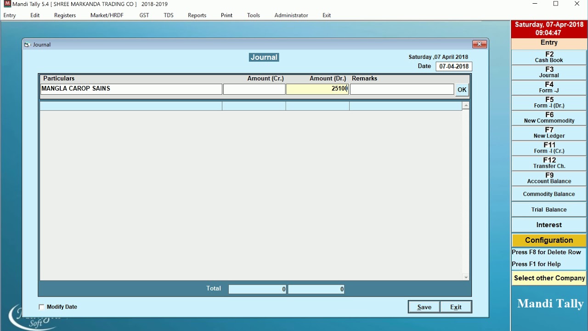Open F2 Cash Book

[x=549, y=57]
